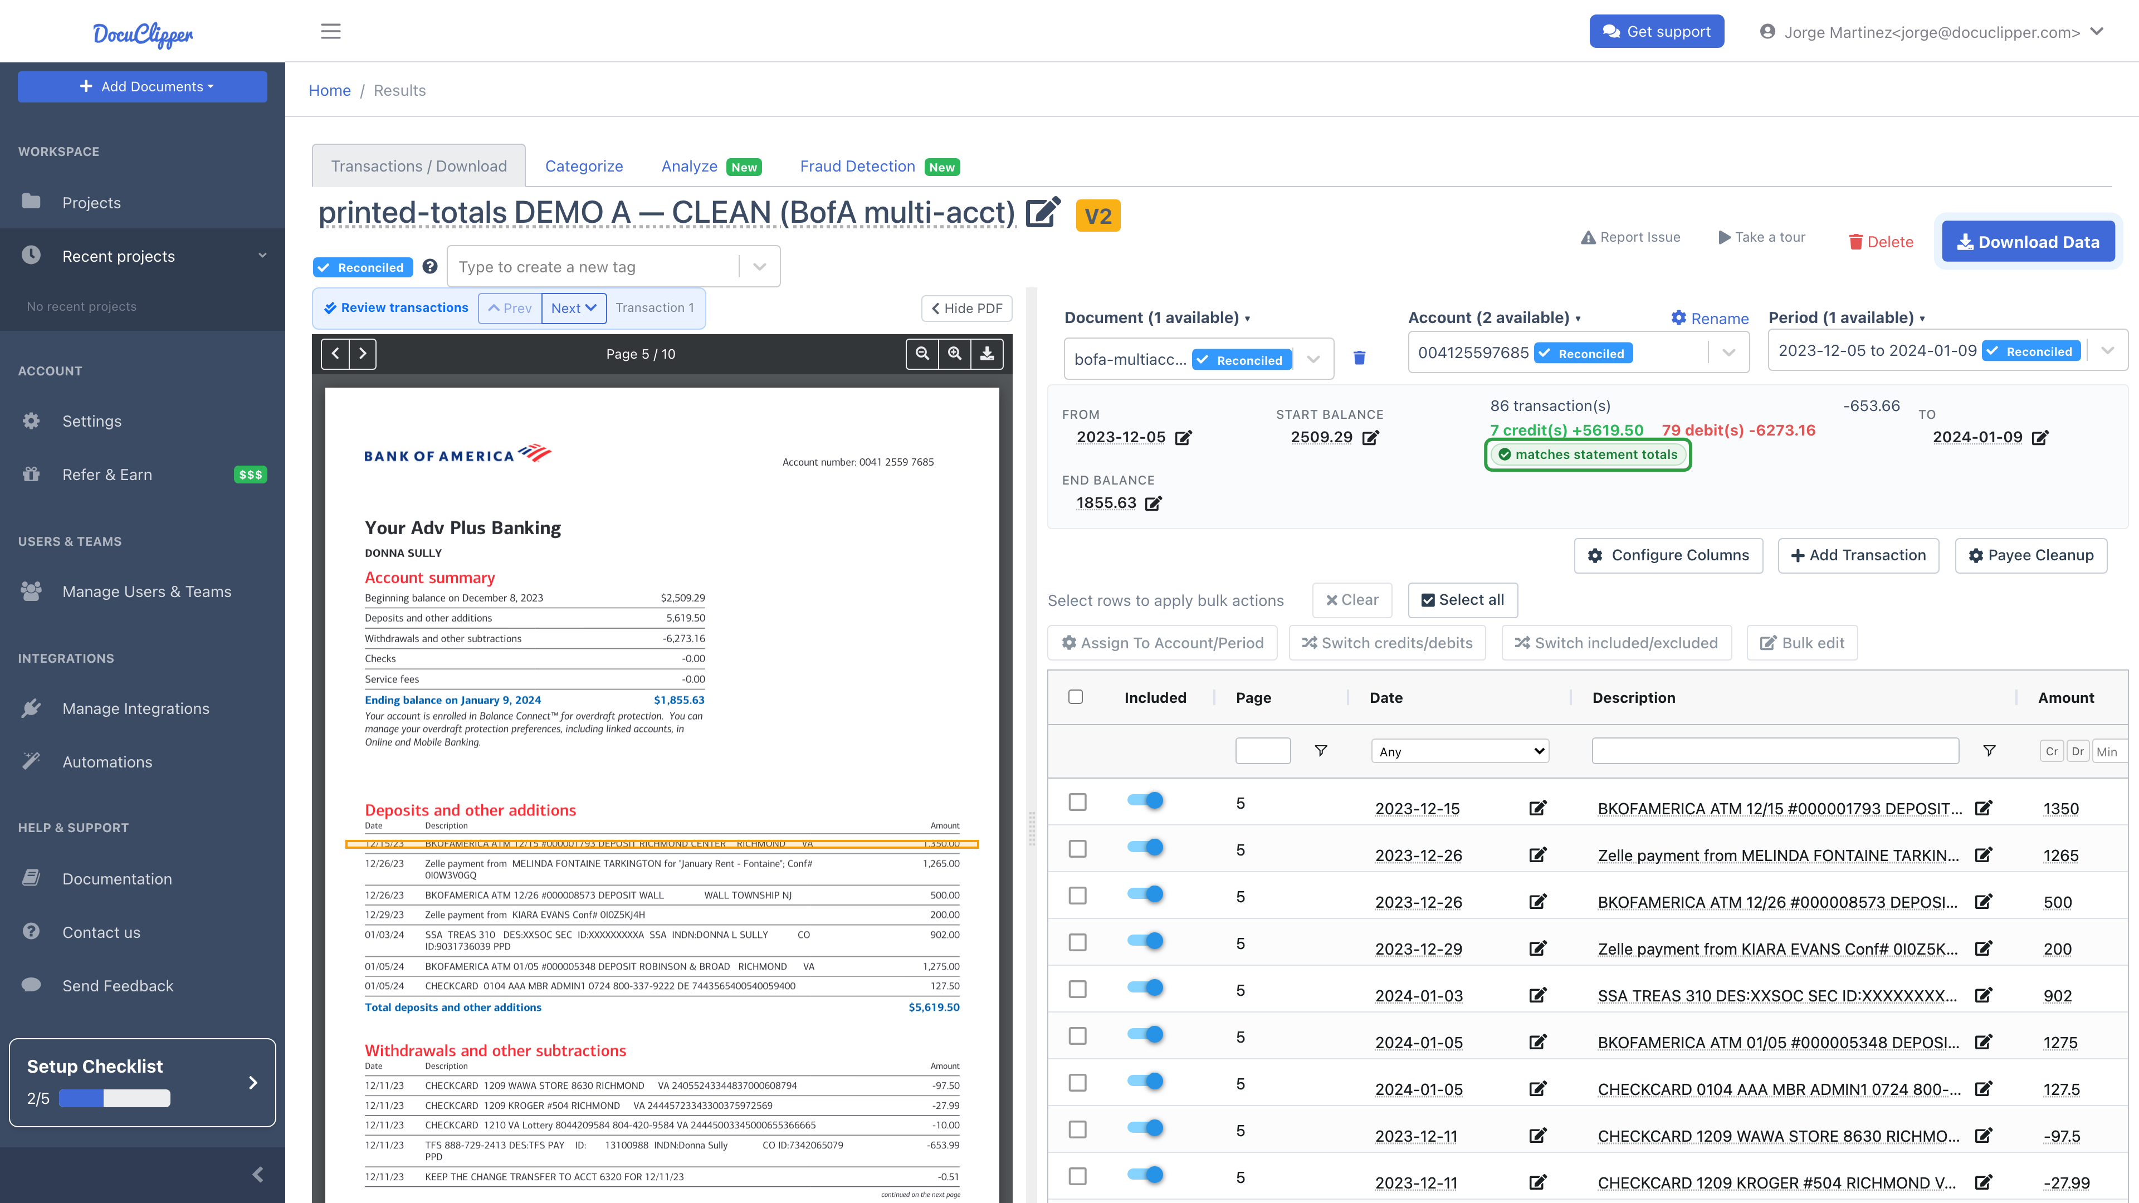The height and width of the screenshot is (1203, 2139).
Task: Toggle Included for the WAWA STORE row
Action: coord(1145,1128)
